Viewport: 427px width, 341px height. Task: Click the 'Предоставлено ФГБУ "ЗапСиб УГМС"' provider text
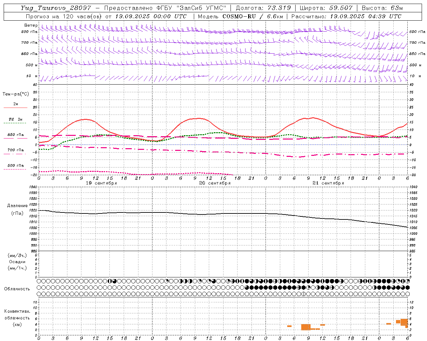pyautogui.click(x=165, y=8)
